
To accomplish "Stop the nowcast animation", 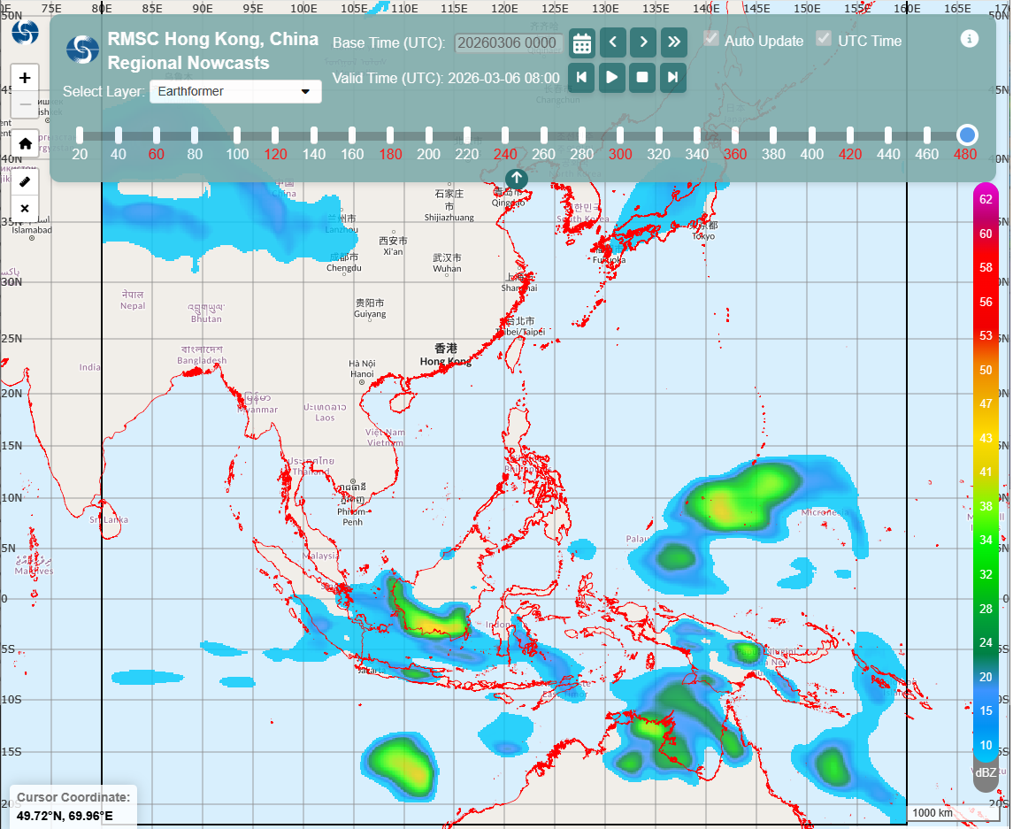I will [643, 77].
